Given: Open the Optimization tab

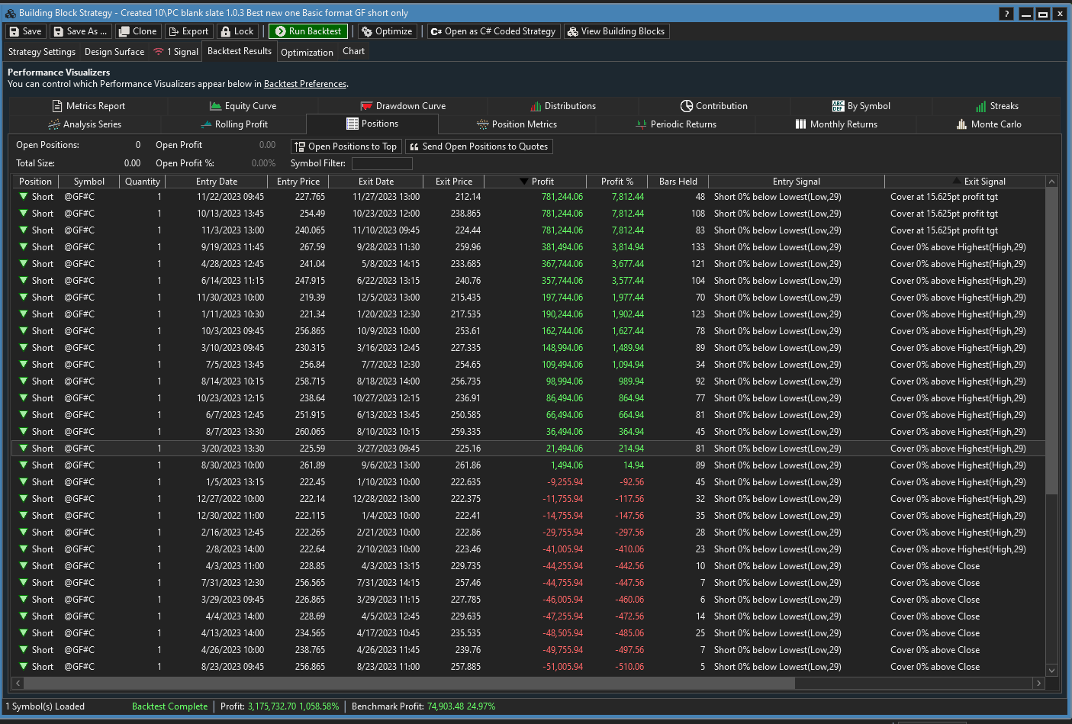Looking at the screenshot, I should (x=307, y=53).
